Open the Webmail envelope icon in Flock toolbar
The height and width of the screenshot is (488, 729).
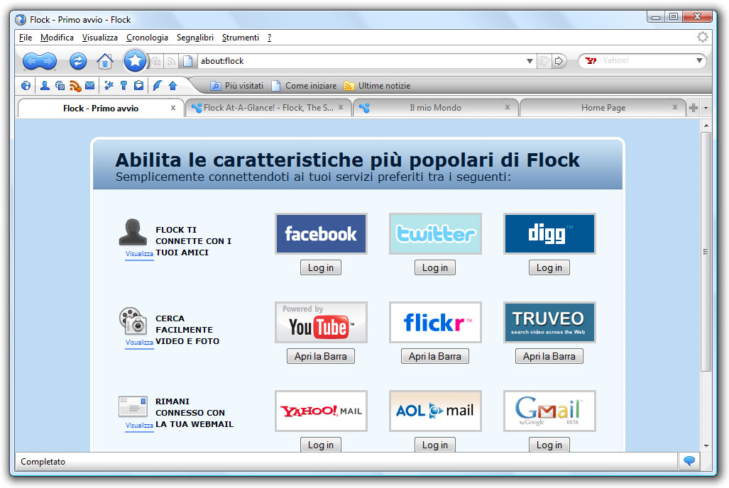(x=89, y=86)
